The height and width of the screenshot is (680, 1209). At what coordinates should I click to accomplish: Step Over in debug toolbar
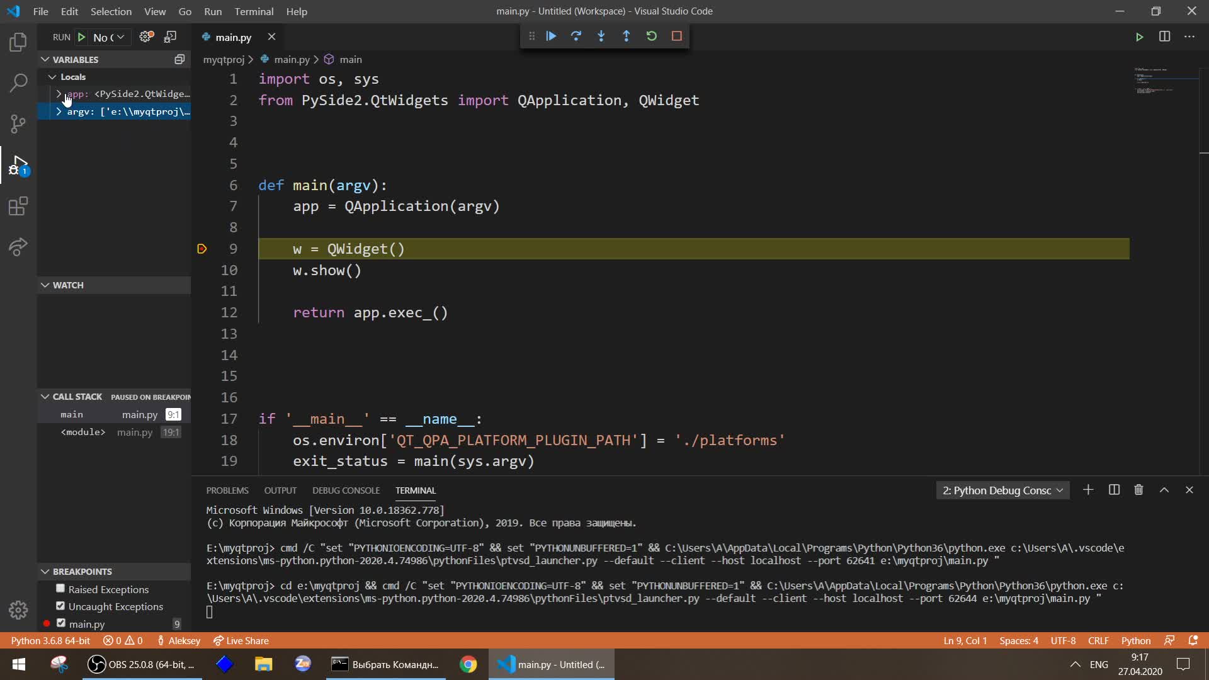[x=576, y=36]
